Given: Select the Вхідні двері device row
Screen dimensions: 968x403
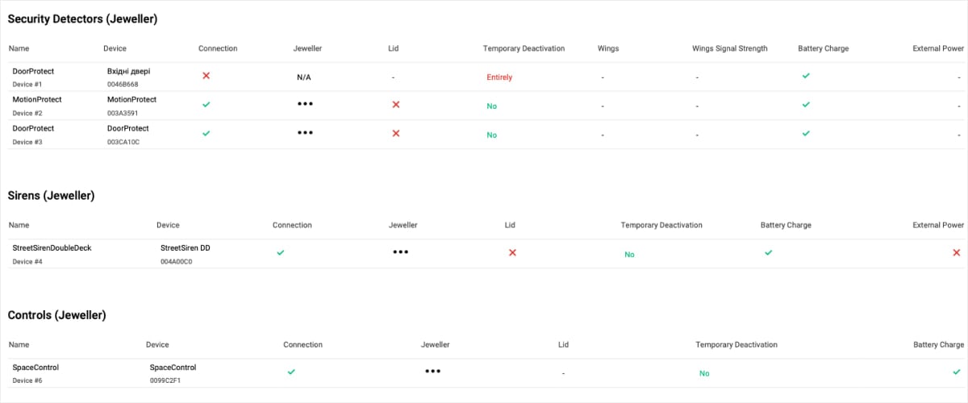Looking at the screenshot, I should click(128, 71).
